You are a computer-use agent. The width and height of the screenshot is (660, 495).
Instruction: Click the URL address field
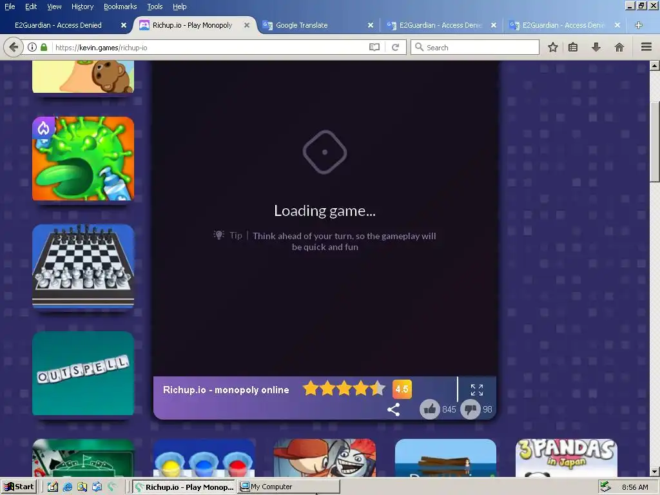[x=211, y=47]
